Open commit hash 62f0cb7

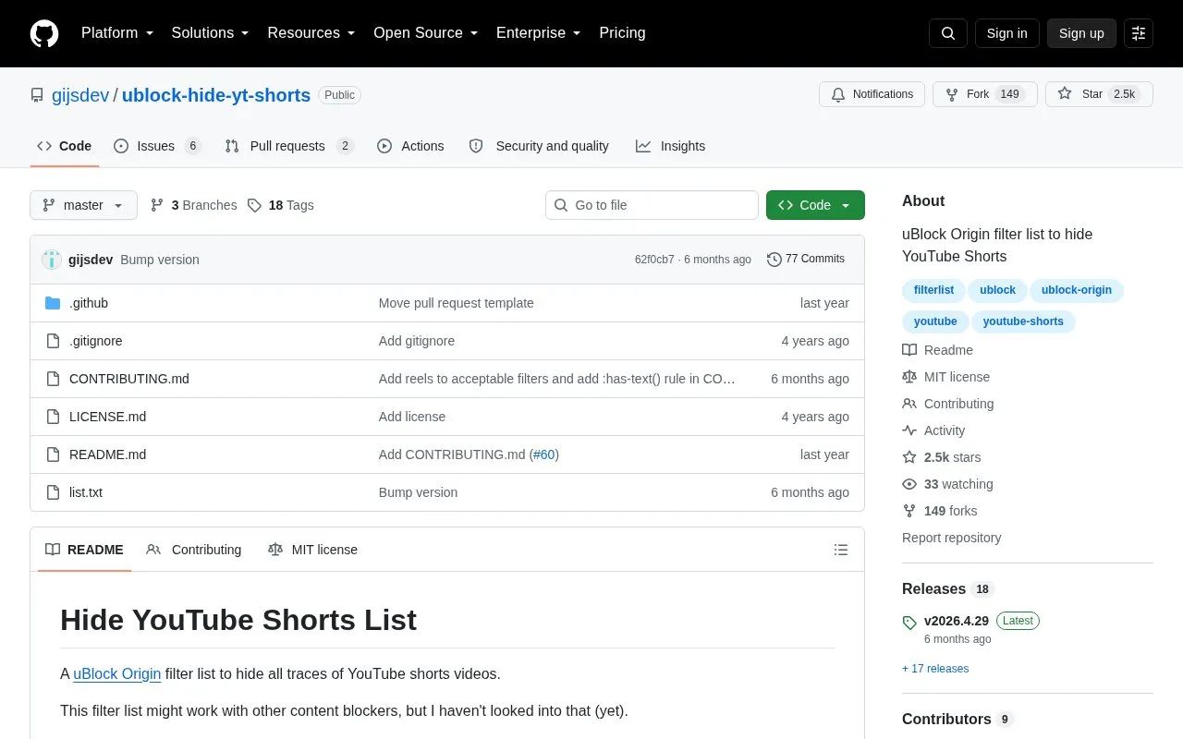654,260
